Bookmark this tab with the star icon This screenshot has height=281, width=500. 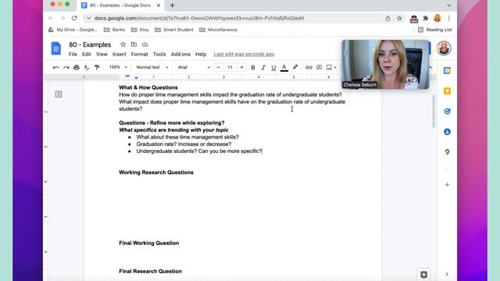click(x=399, y=18)
